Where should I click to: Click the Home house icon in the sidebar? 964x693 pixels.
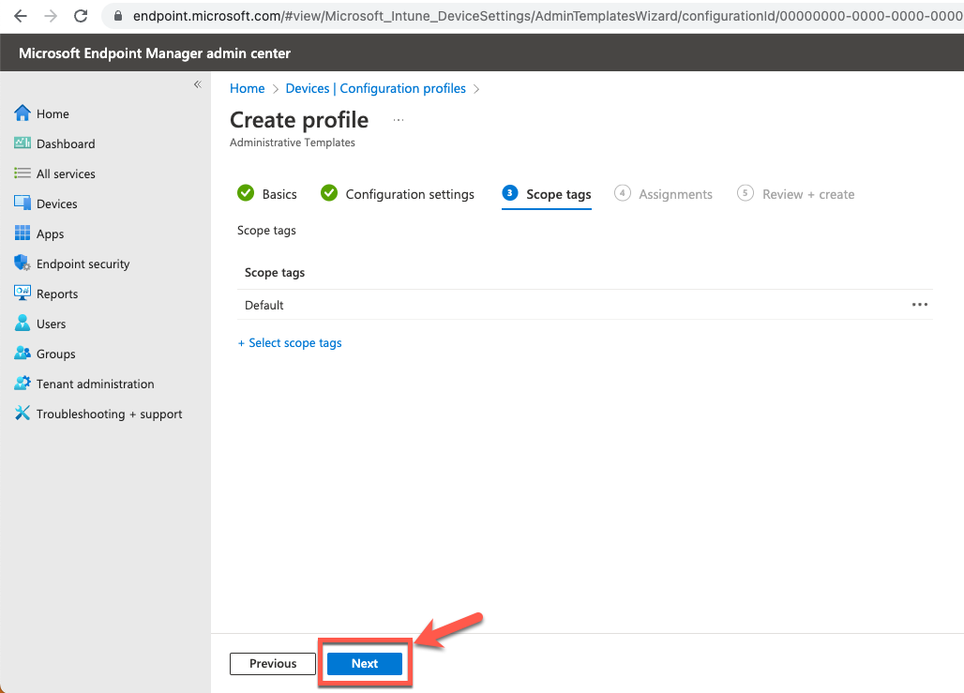tap(23, 113)
